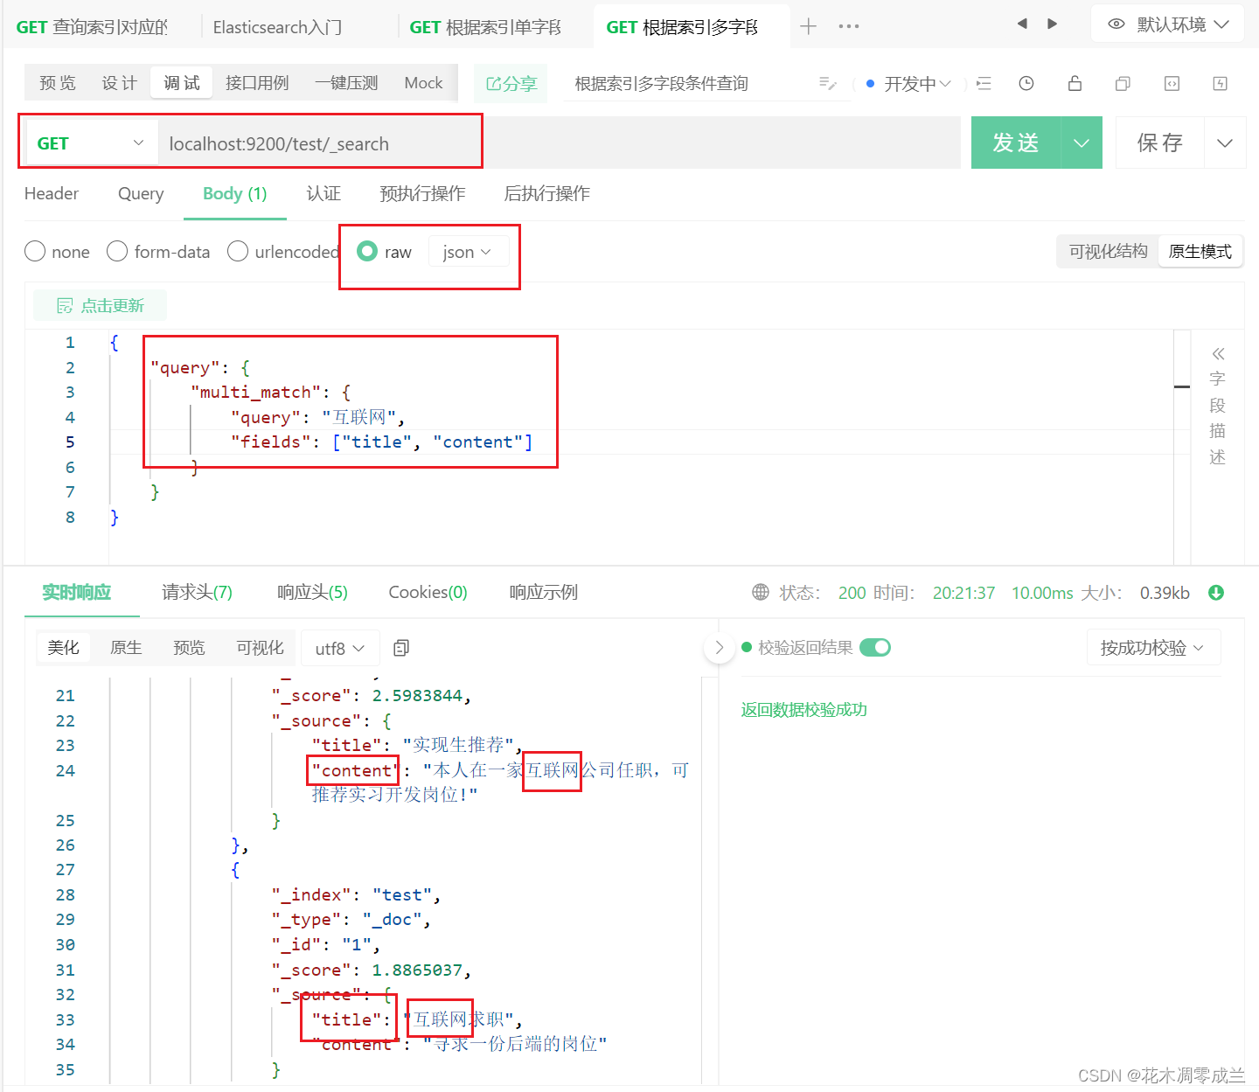Click the copy/duplicate icon in the toolbar

coord(1123,84)
